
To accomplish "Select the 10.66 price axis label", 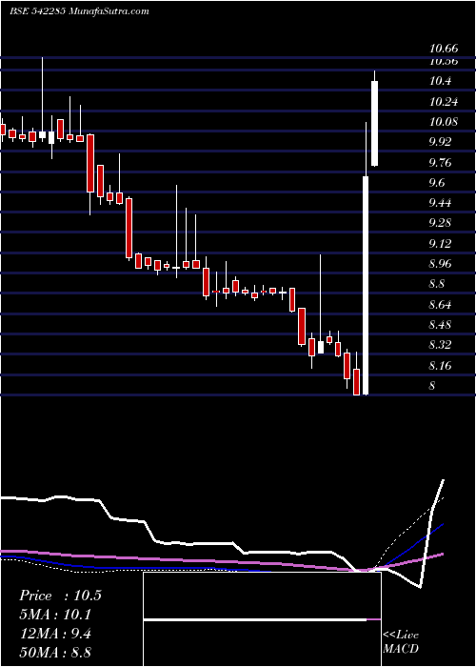I will 444,49.
